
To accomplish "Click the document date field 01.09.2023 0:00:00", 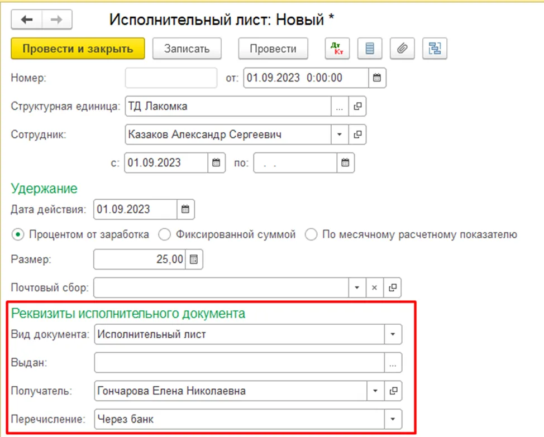I will pyautogui.click(x=306, y=78).
